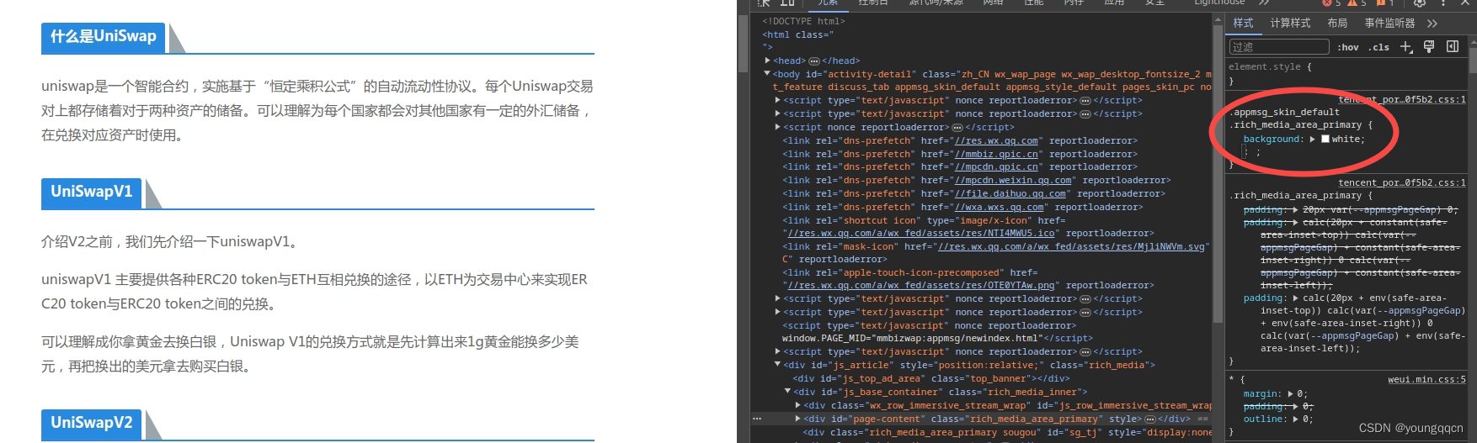The height and width of the screenshot is (443, 1477).
Task: Click the 什么是UniSwap heading on page
Action: [104, 37]
